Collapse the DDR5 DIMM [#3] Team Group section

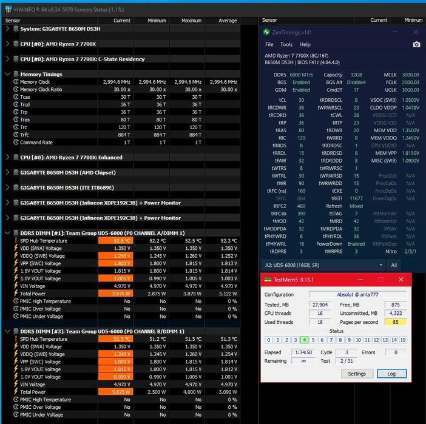[7, 331]
